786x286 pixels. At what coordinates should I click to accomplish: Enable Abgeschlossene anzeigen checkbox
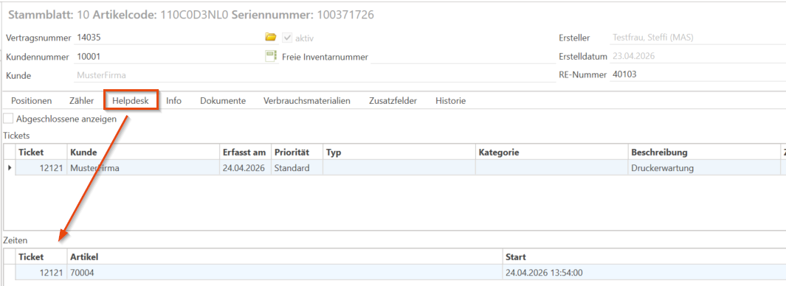[x=8, y=119]
